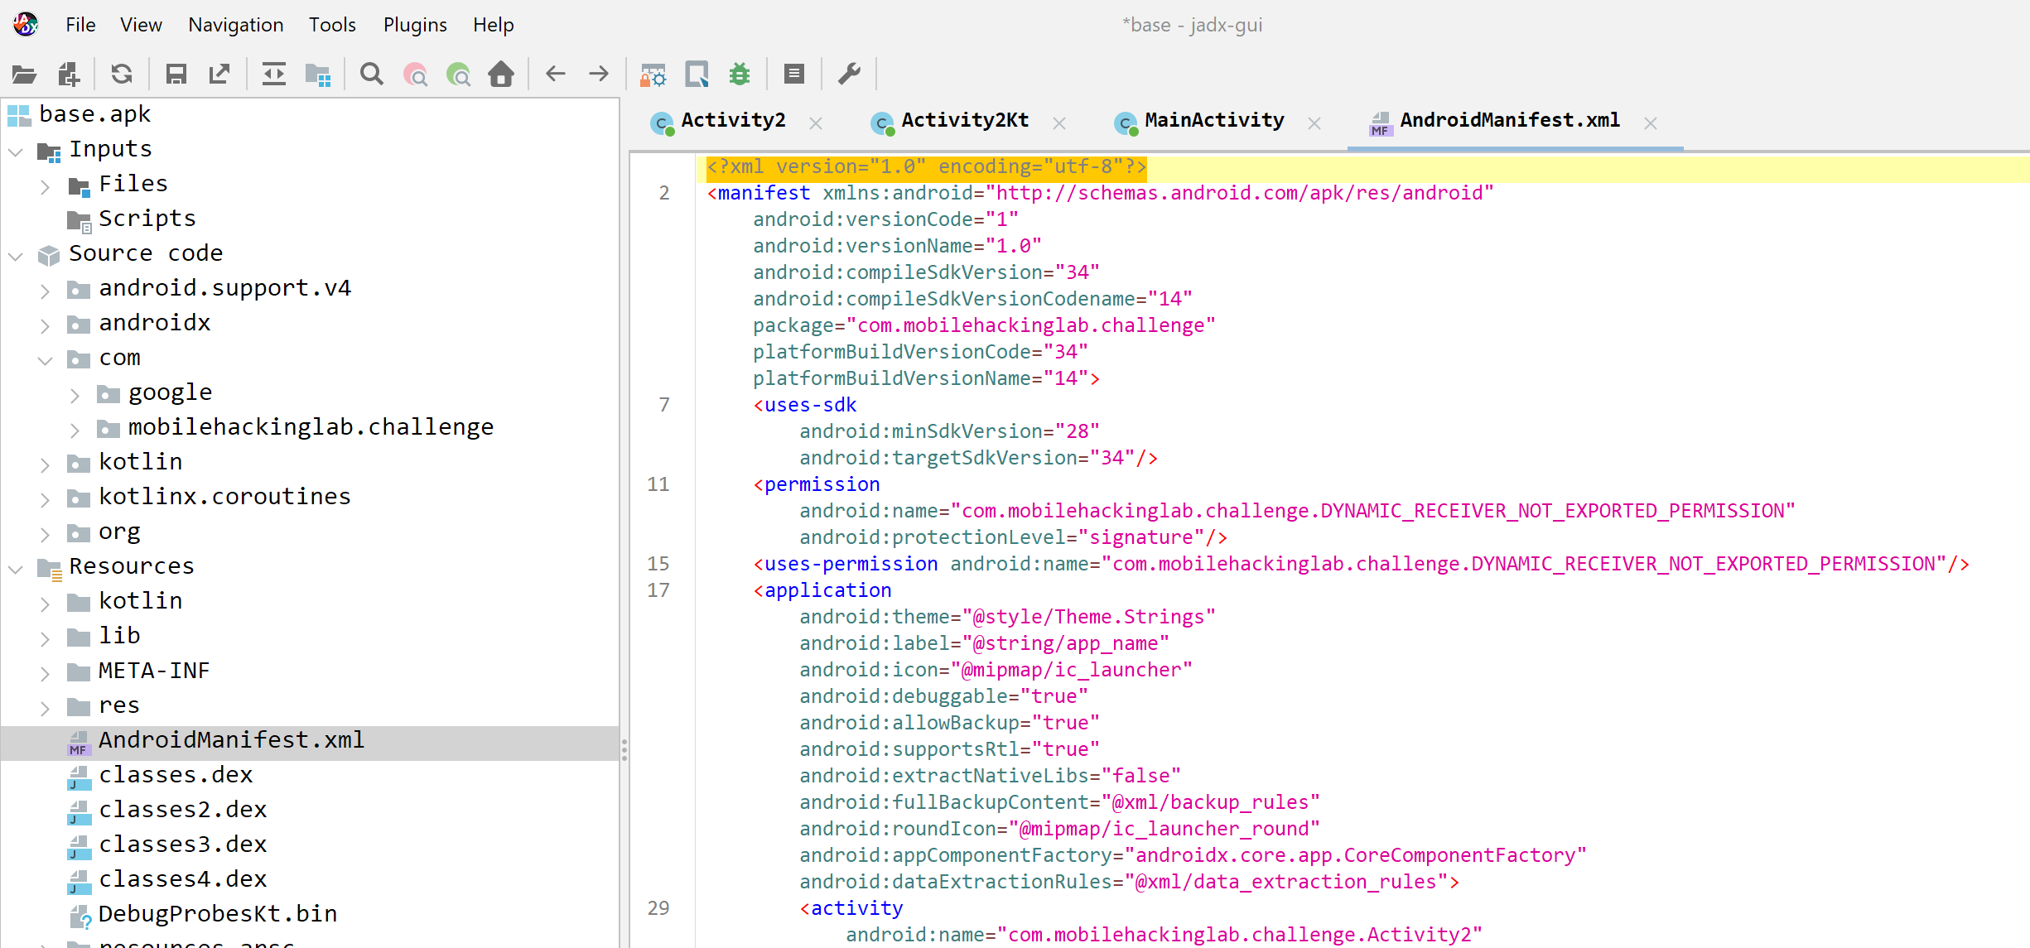This screenshot has width=2030, height=948.
Task: Click the application tag in code
Action: pos(827,590)
